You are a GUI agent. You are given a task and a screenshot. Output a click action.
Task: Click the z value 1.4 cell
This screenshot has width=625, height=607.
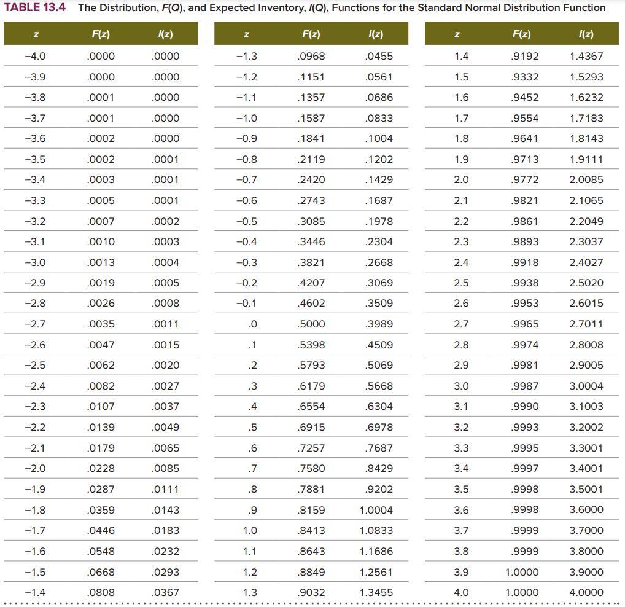click(x=461, y=57)
